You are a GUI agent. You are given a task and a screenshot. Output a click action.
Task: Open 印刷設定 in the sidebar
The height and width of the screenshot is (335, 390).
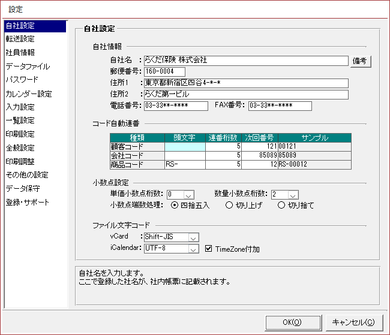pos(20,134)
